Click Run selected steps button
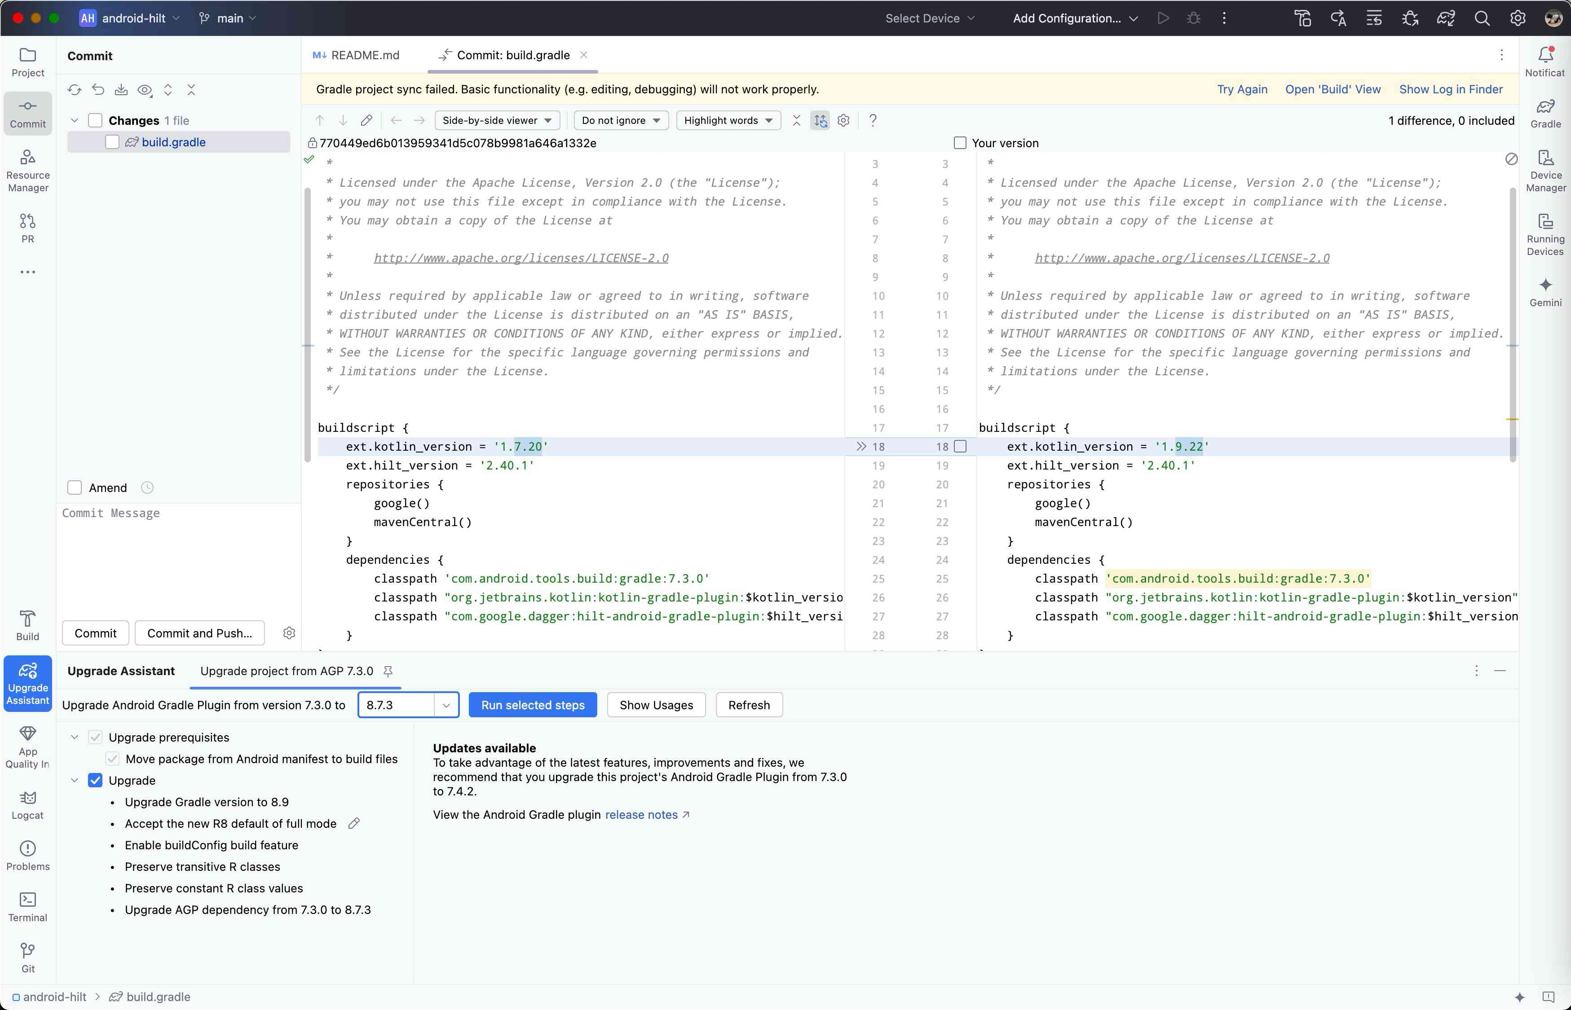This screenshot has height=1010, width=1571. click(x=532, y=705)
